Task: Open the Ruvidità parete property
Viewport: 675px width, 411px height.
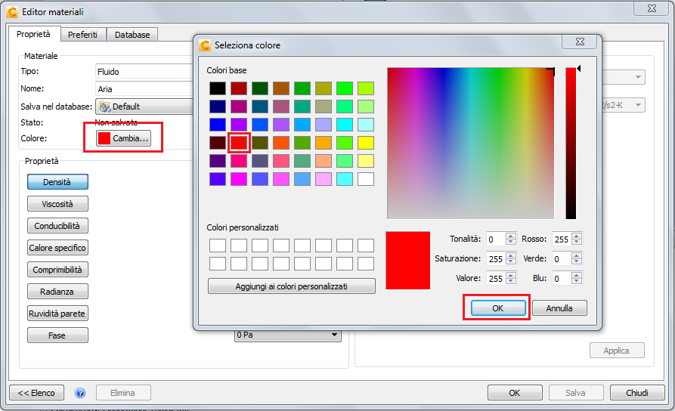Action: 57,314
